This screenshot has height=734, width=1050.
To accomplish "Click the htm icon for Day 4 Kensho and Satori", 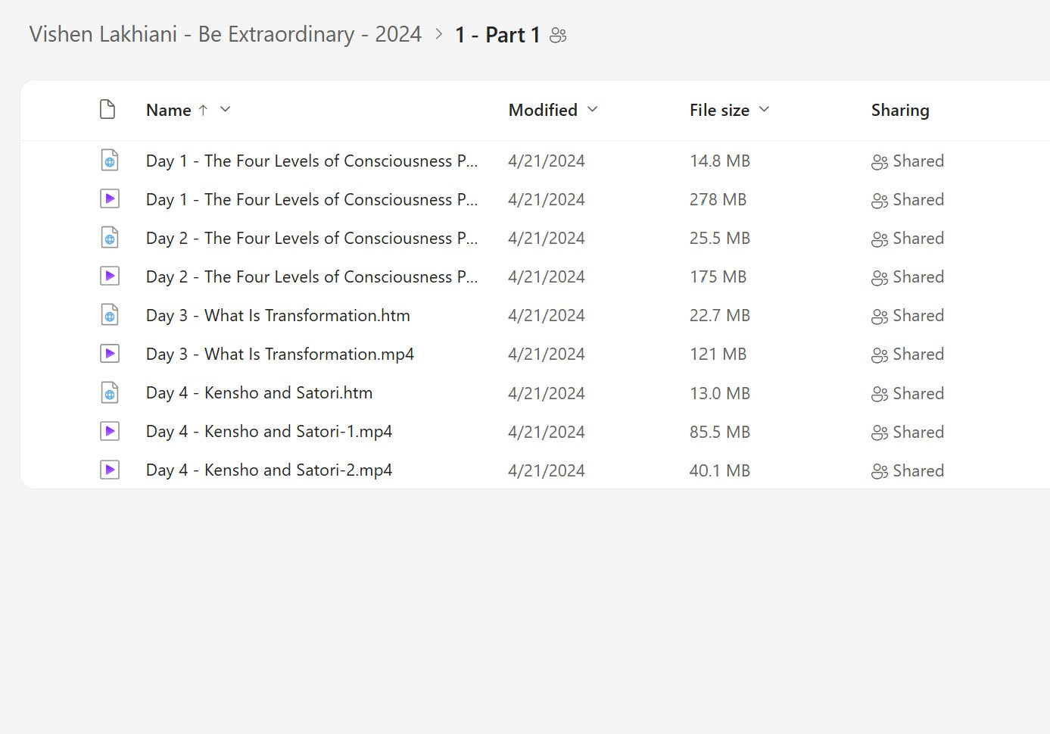I will click(110, 392).
